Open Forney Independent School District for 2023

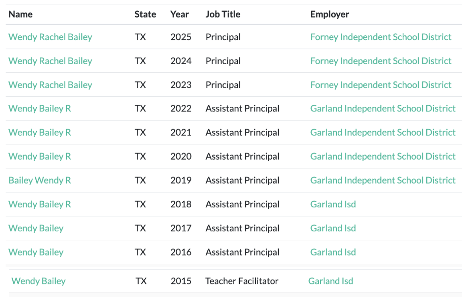381,85
